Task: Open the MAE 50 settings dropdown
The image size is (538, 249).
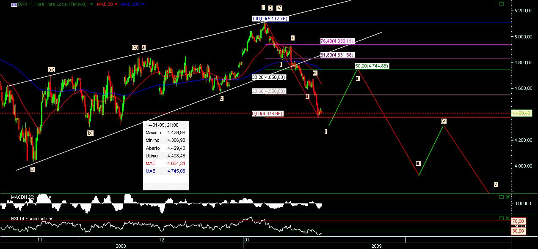Action: tap(116, 4)
